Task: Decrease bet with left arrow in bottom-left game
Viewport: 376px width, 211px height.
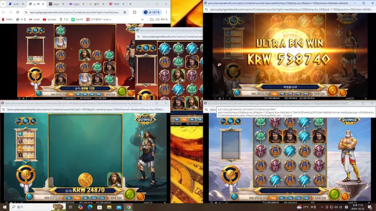Action: click(x=63, y=198)
